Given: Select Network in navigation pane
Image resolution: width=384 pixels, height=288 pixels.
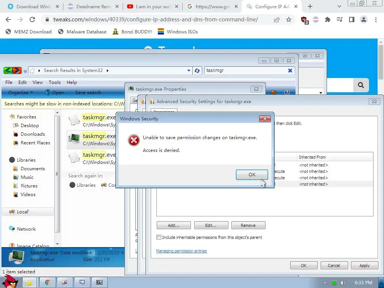Looking at the screenshot, I should [x=26, y=229].
